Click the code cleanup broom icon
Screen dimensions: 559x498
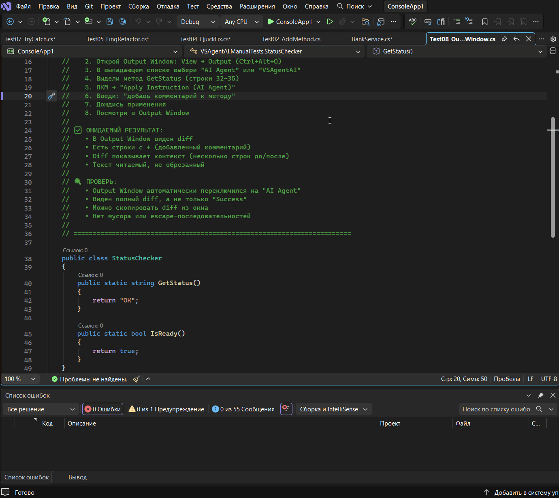click(x=137, y=379)
